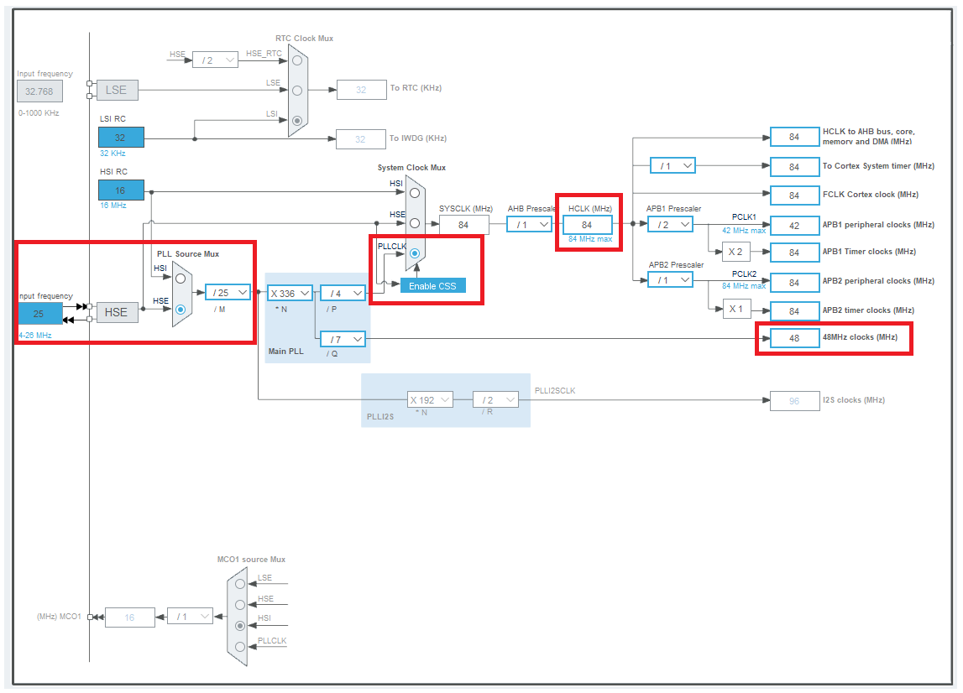Open the /25 PLL M divider dropdown

[228, 293]
